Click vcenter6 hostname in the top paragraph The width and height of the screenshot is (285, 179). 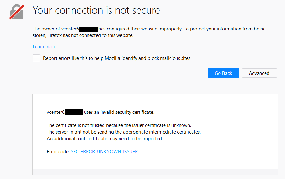[70, 29]
